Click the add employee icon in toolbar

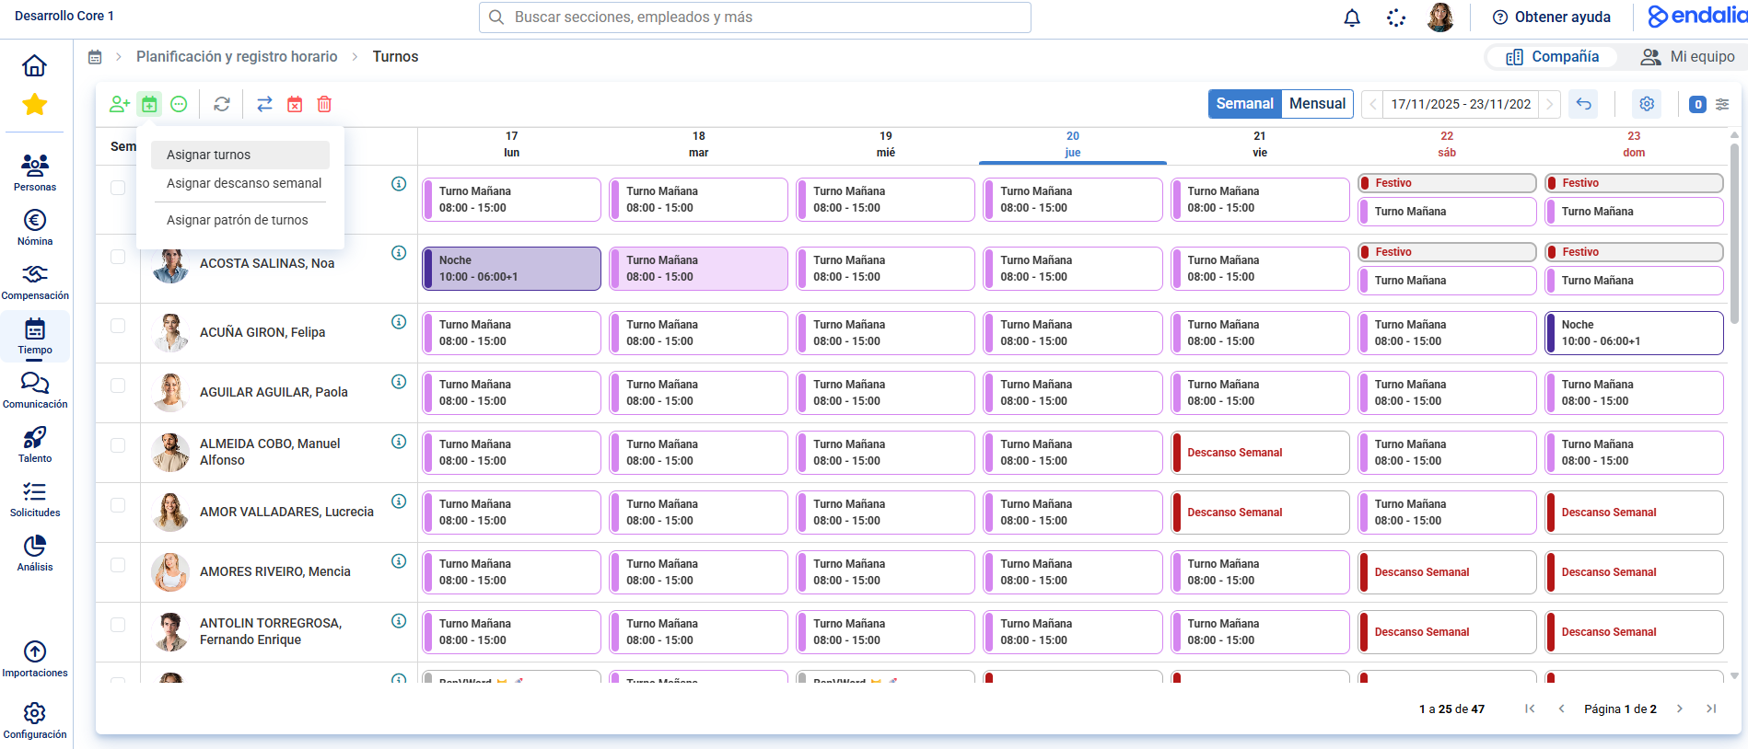(x=119, y=104)
